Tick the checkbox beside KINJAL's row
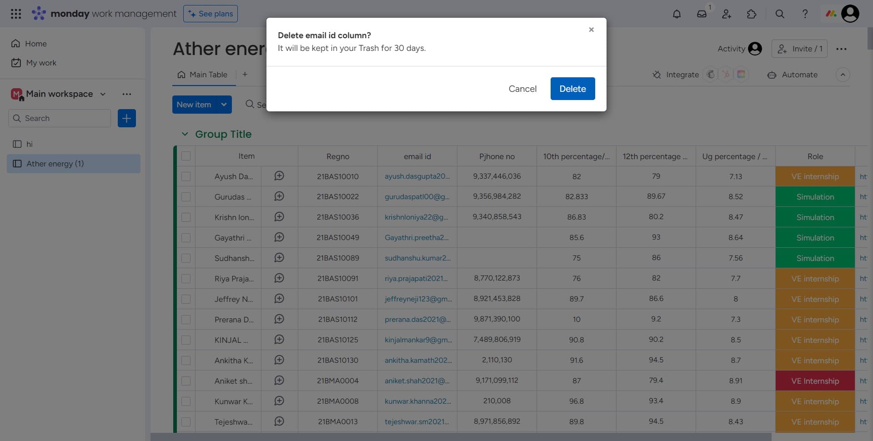This screenshot has height=441, width=873. pyautogui.click(x=186, y=340)
